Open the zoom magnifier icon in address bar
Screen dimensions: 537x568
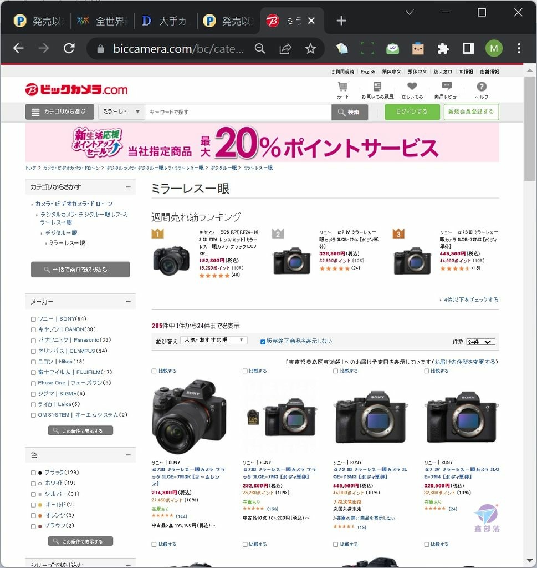click(260, 49)
